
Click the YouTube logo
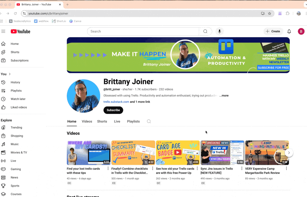point(21,31)
